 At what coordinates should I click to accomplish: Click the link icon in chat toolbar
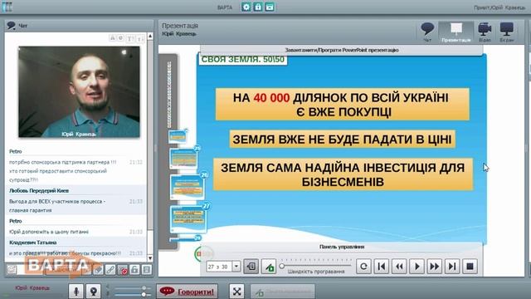click(110, 270)
